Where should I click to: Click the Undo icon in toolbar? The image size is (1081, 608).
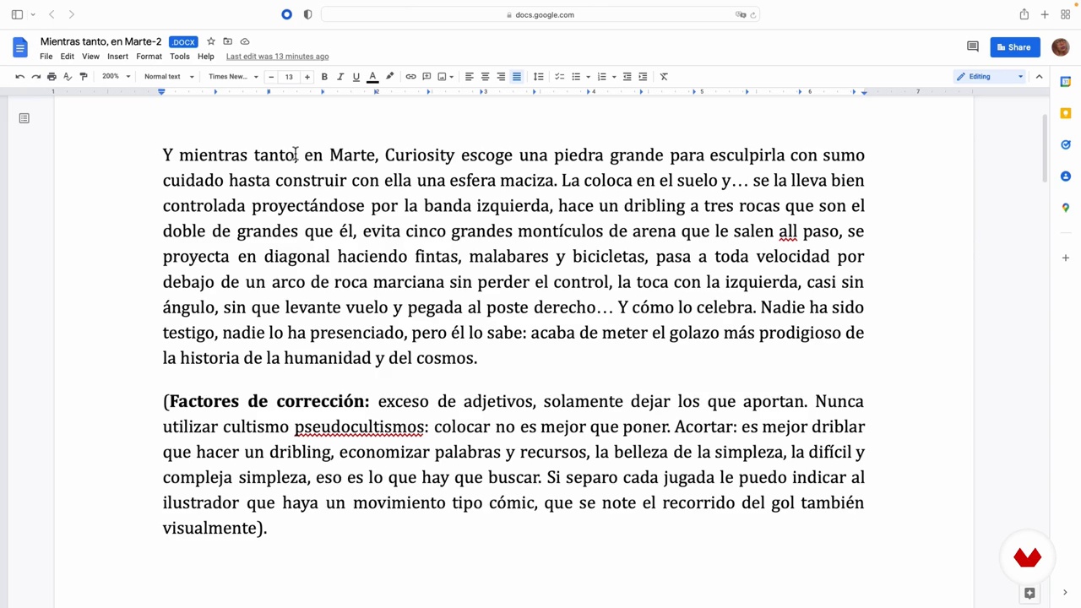tap(20, 77)
